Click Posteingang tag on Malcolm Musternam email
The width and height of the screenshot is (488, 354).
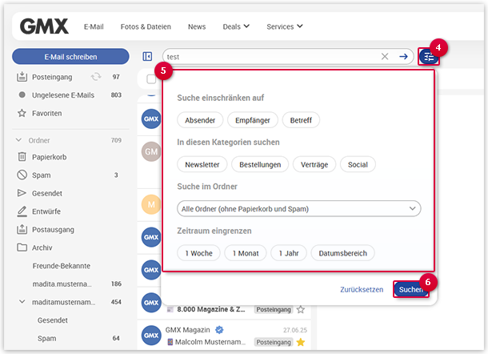point(274,342)
